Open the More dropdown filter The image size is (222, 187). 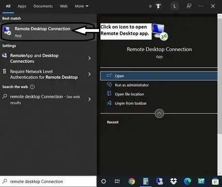82,6
